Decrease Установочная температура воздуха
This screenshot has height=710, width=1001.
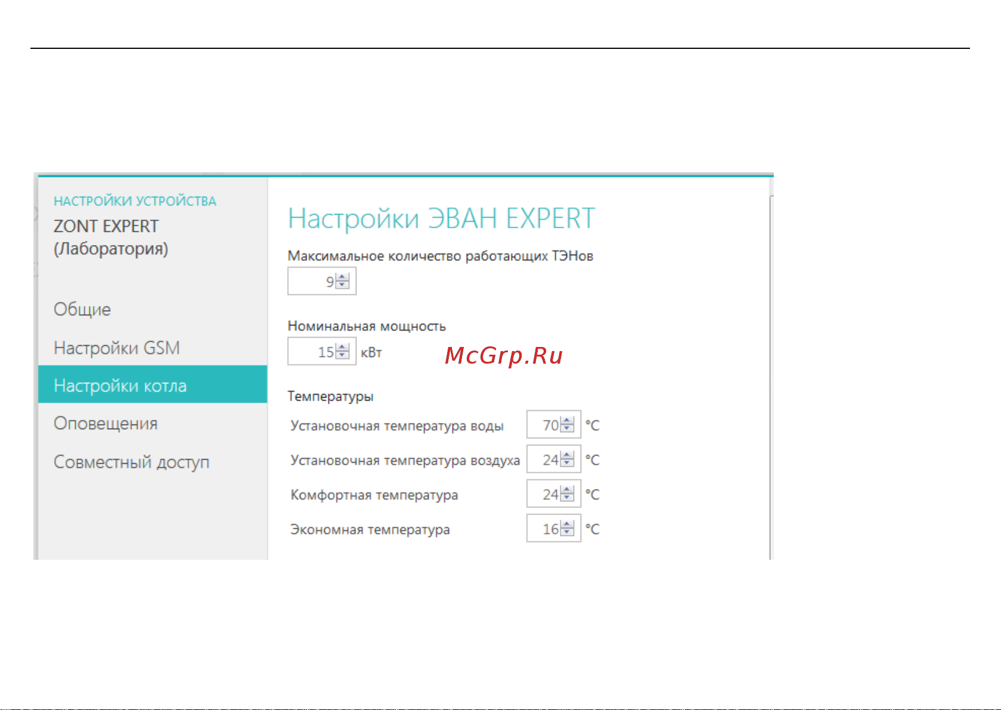click(567, 463)
